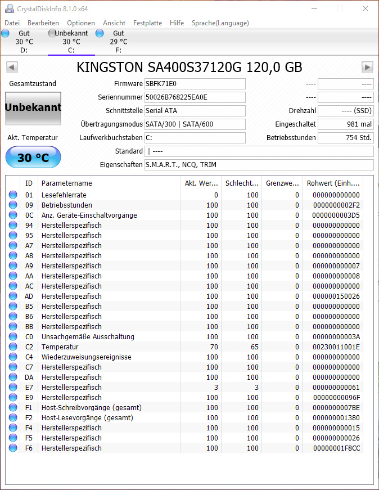Select raw value 00230011001E
This screenshot has height=490, width=379.
(x=336, y=347)
